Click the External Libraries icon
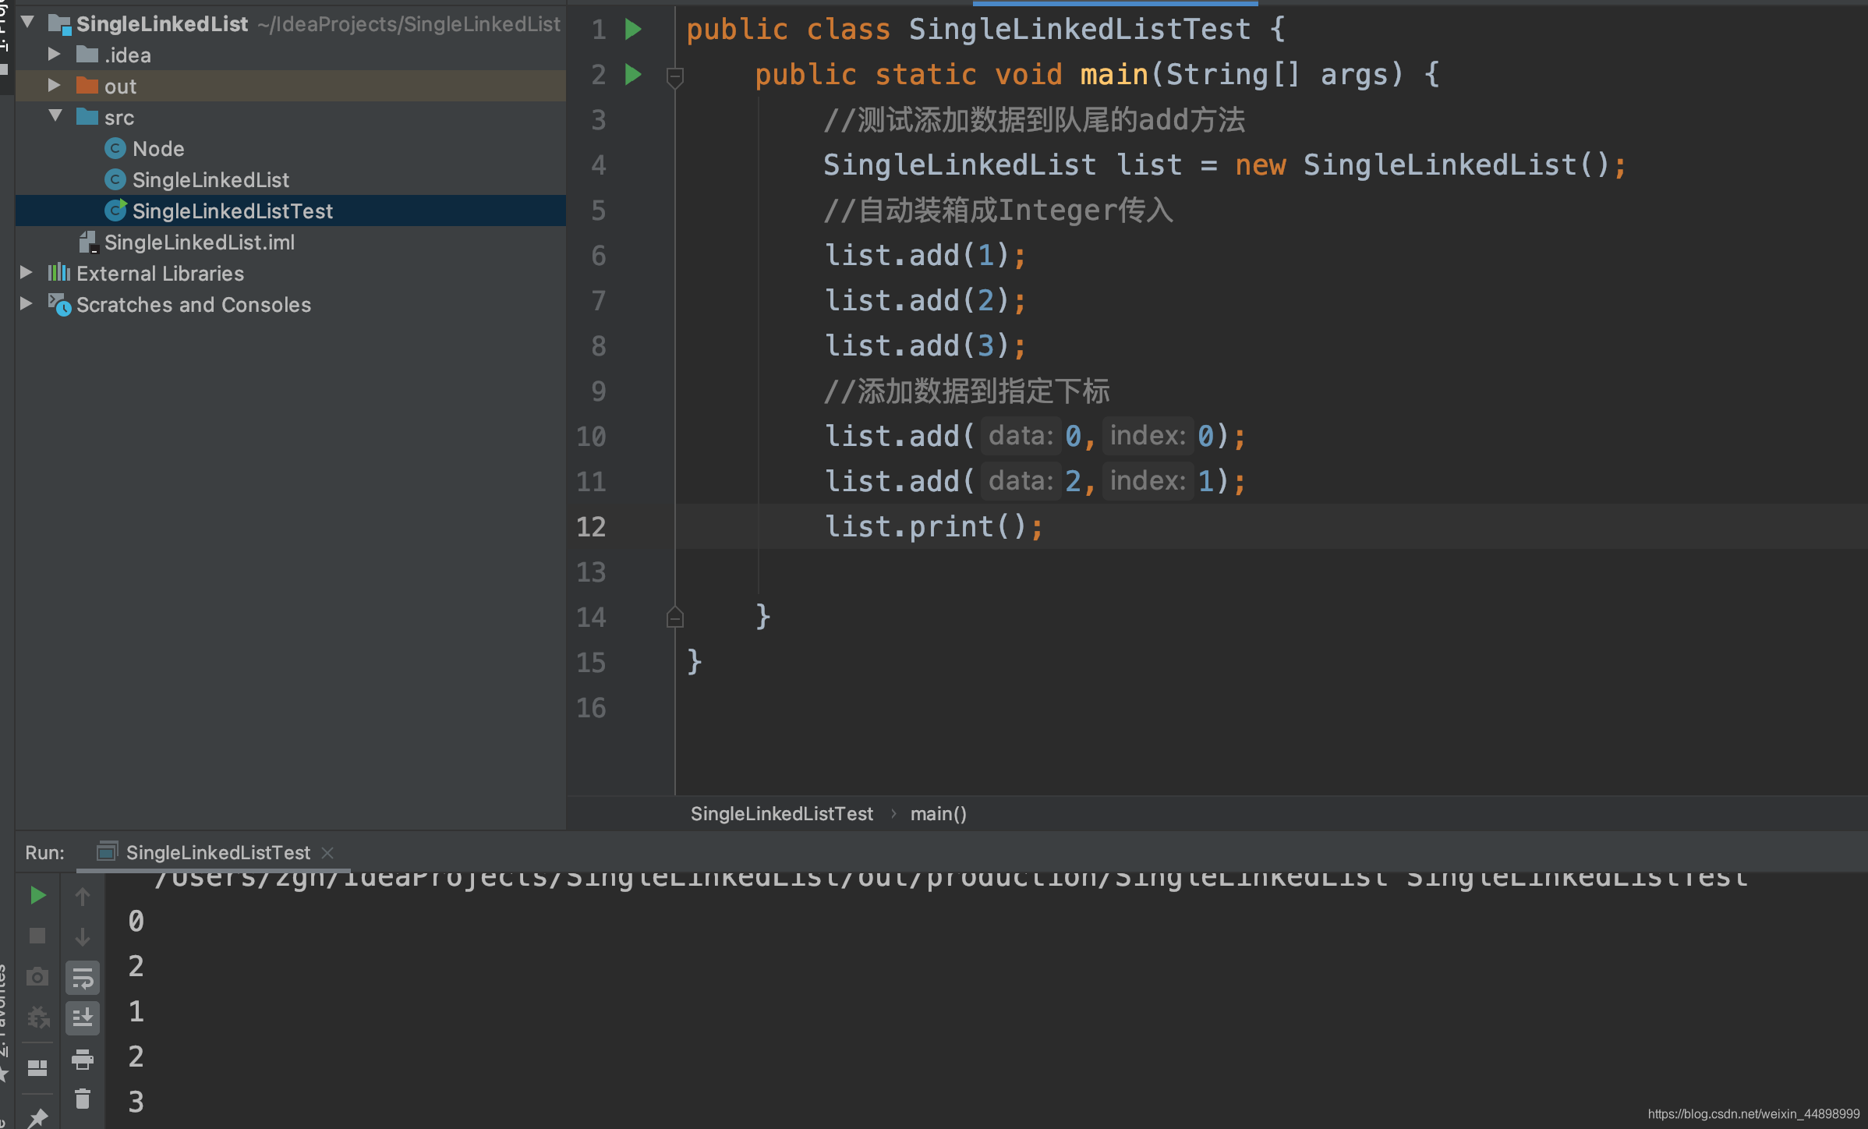Viewport: 1868px width, 1129px height. click(x=59, y=272)
